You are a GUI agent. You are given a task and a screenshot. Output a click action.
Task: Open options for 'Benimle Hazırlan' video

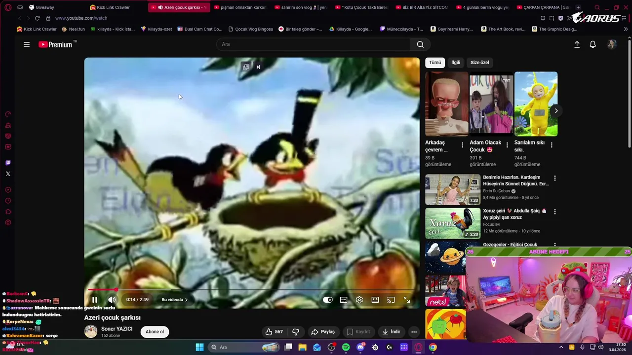pos(554,178)
